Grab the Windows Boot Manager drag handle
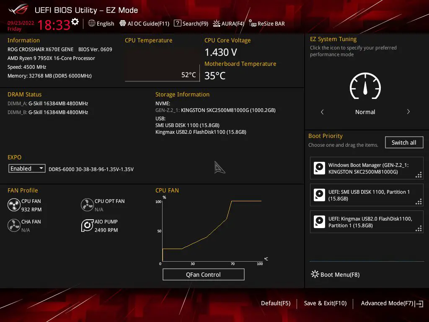The height and width of the screenshot is (322, 429). [419, 175]
